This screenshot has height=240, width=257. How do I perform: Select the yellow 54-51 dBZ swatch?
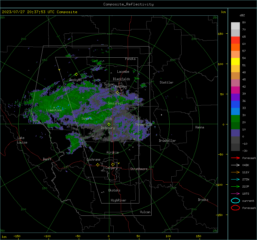coord(235,62)
